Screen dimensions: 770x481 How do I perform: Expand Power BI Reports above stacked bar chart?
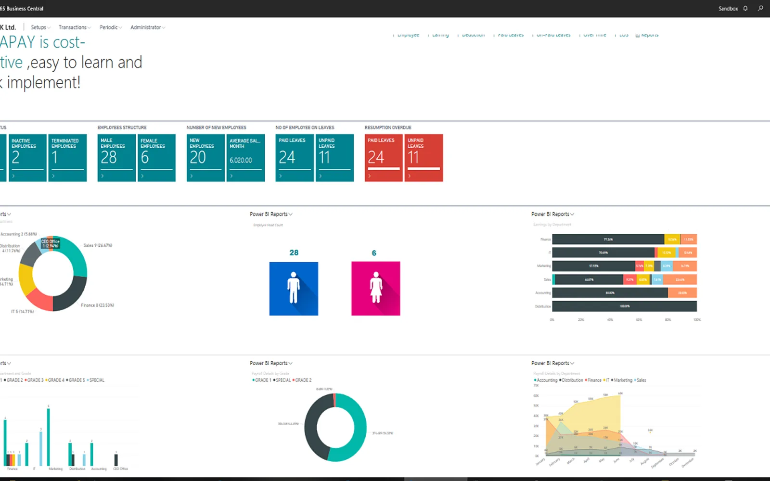click(x=552, y=214)
